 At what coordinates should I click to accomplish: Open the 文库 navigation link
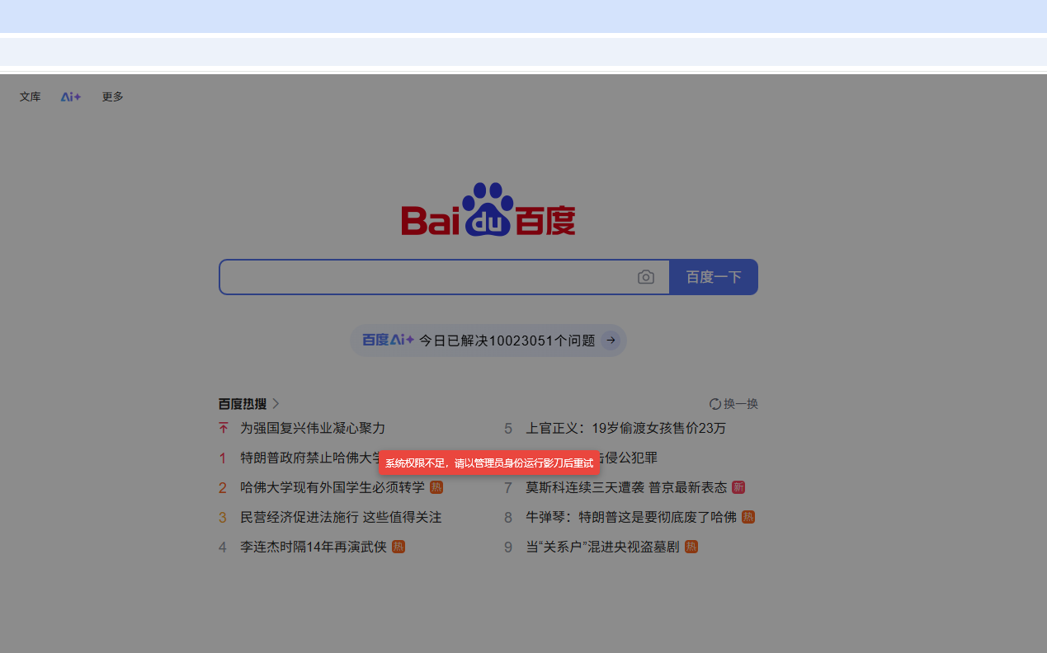coord(31,96)
